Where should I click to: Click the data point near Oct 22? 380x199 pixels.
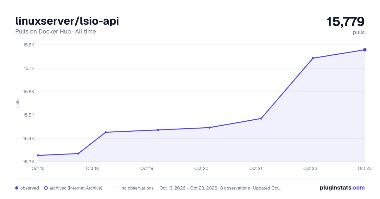313,58
